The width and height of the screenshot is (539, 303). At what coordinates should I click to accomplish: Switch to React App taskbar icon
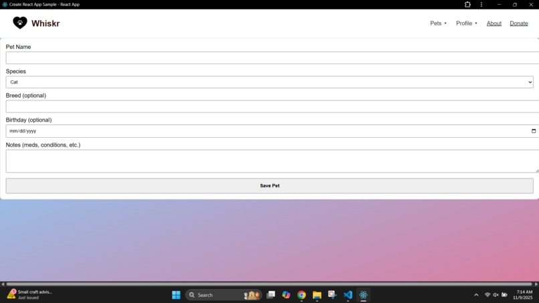tap(363, 295)
